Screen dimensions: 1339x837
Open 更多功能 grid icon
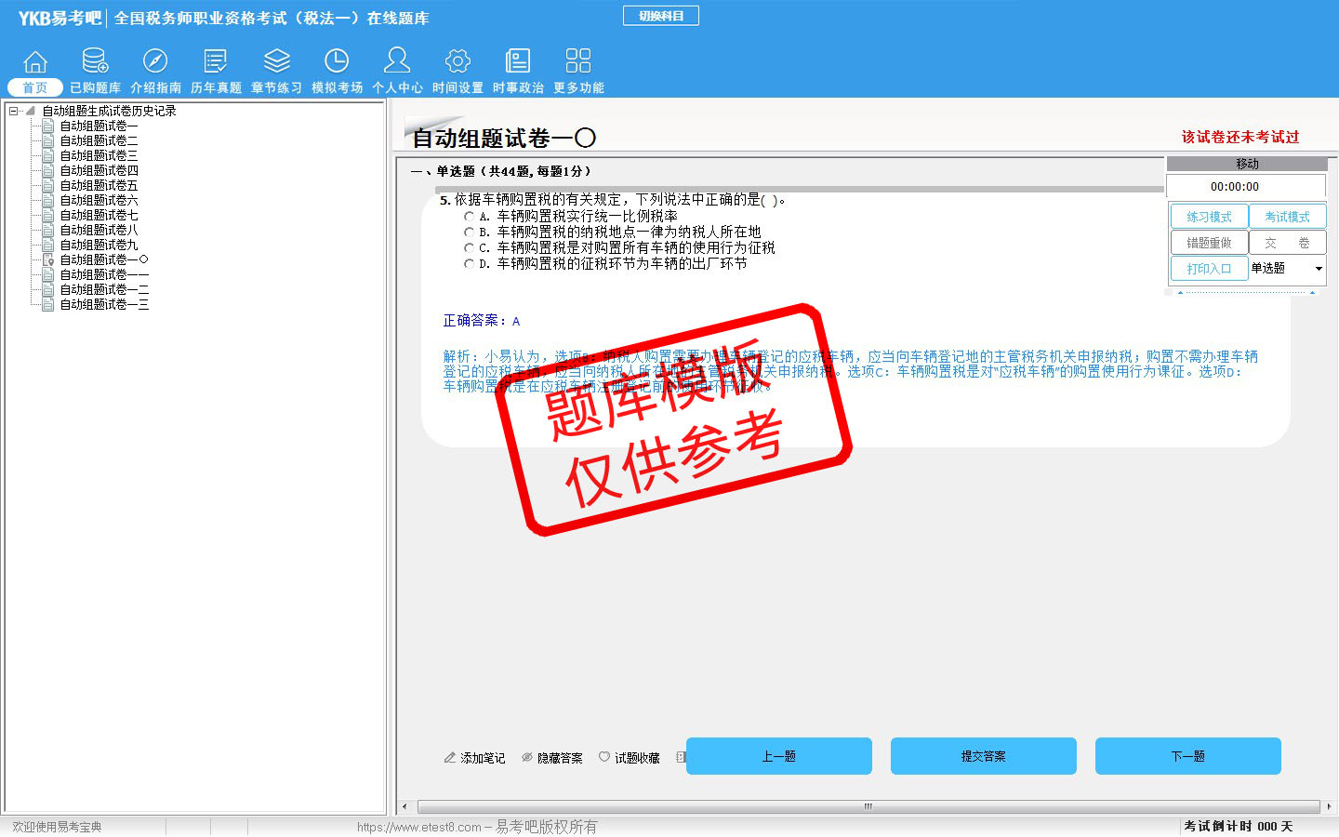point(578,62)
